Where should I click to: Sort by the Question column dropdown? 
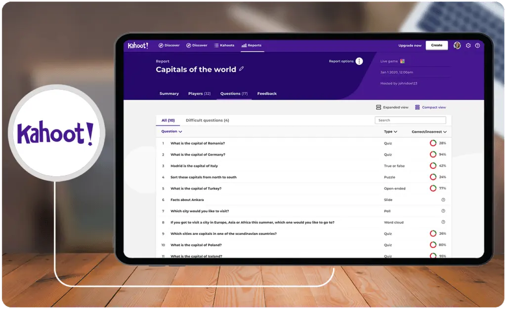coord(171,131)
